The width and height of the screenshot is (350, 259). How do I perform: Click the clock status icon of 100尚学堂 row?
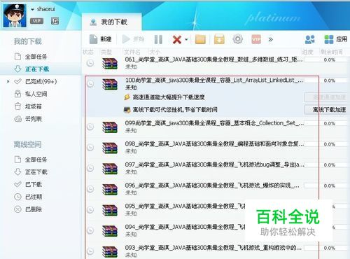point(90,84)
